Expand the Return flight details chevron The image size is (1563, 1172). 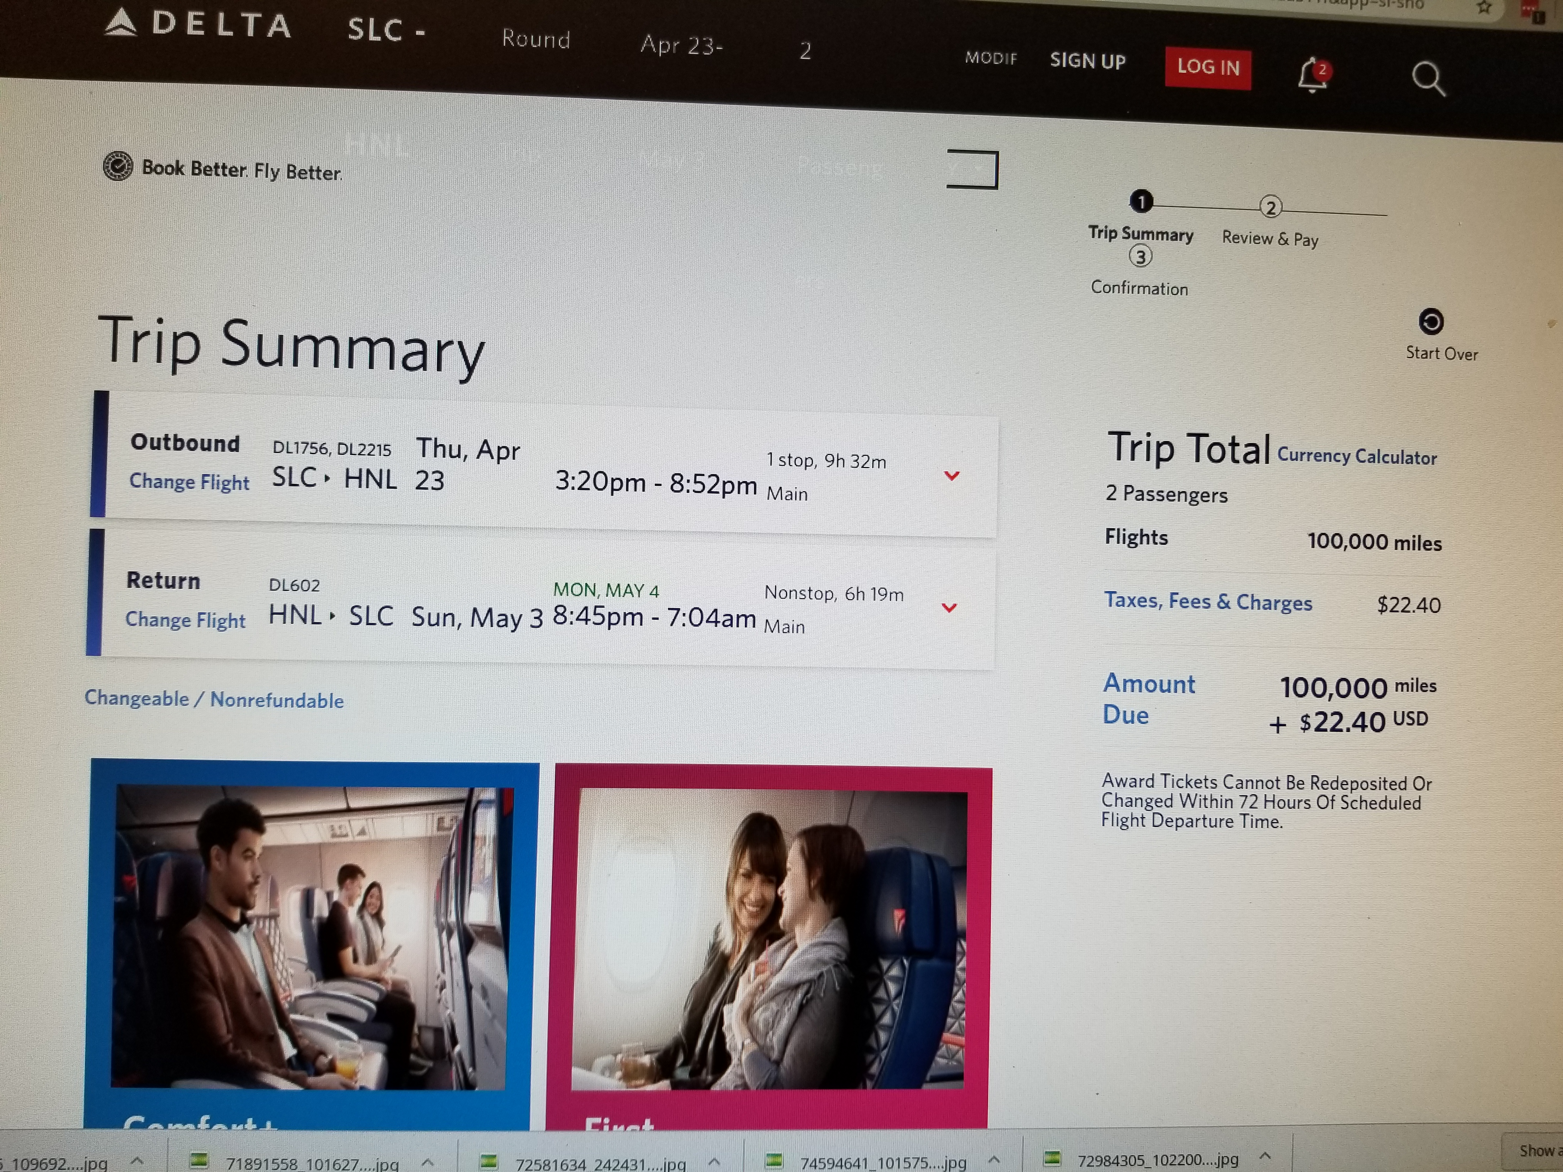950,608
